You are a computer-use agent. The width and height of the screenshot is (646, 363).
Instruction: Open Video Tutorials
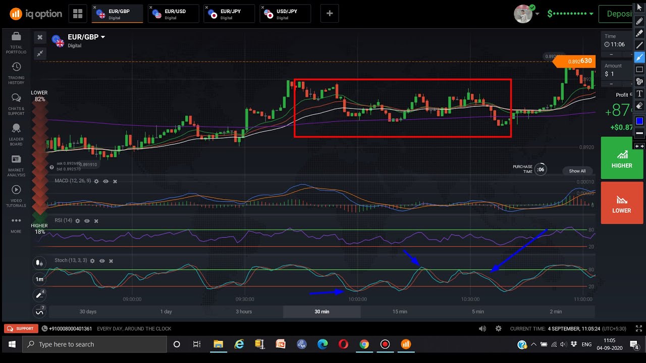pos(16,196)
